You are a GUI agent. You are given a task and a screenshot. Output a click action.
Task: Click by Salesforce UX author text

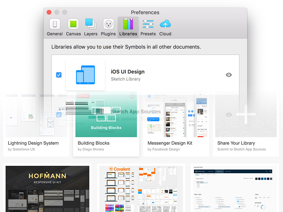click(x=21, y=149)
